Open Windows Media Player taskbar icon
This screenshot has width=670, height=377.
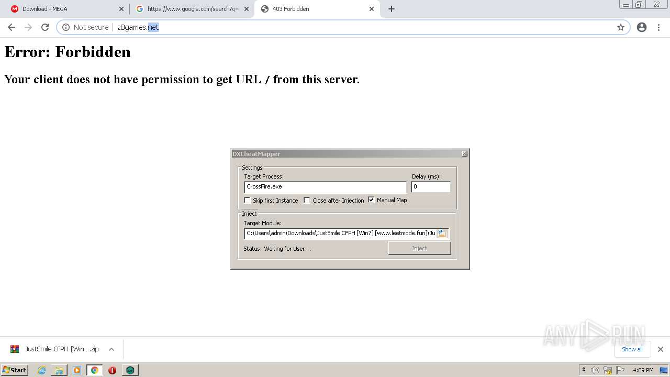click(x=77, y=370)
